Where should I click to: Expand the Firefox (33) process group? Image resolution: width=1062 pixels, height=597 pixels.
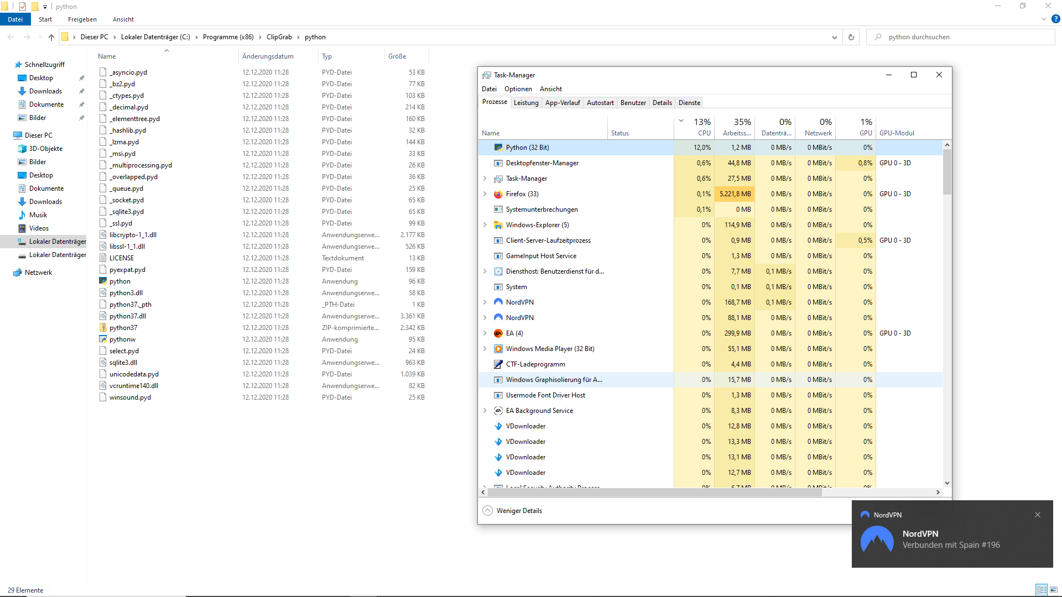(x=485, y=194)
